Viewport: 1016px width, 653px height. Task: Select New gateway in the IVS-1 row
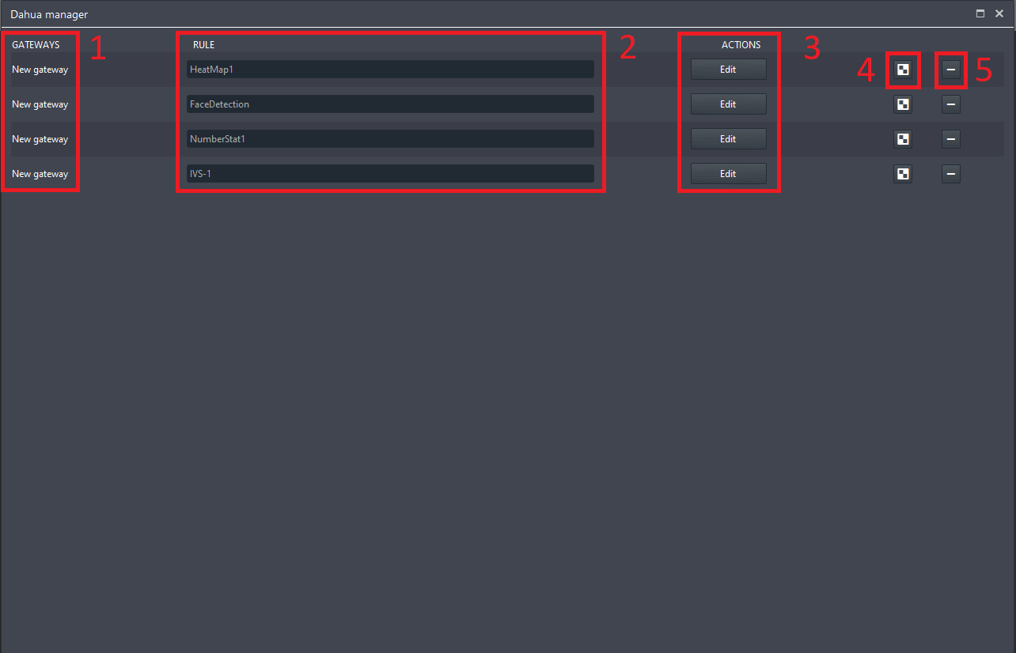pyautogui.click(x=40, y=174)
